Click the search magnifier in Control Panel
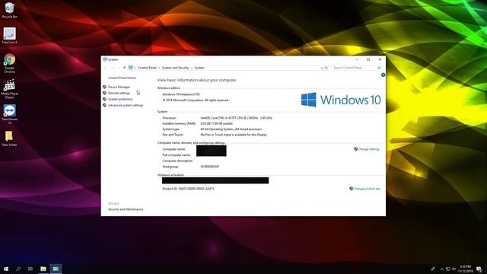487x274 pixels. pos(379,68)
